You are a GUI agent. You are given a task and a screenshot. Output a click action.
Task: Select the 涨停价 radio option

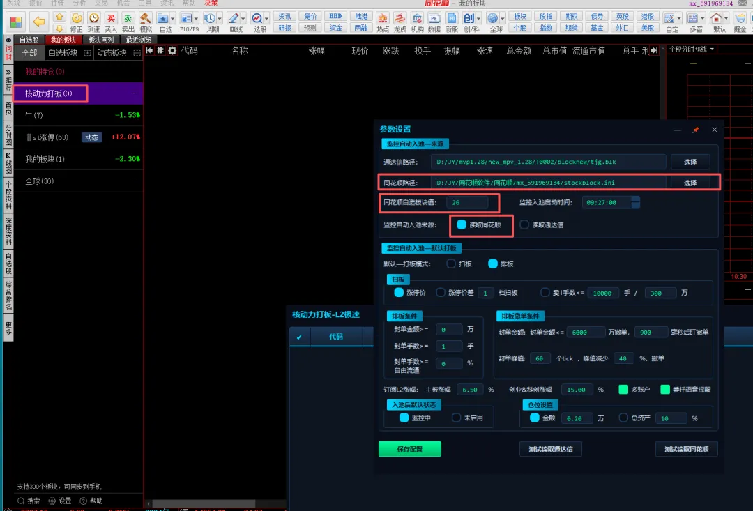pyautogui.click(x=399, y=292)
